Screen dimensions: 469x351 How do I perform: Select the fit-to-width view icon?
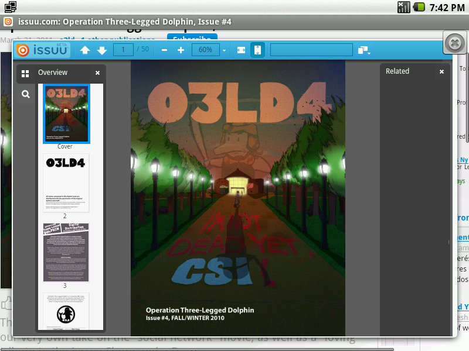[241, 50]
